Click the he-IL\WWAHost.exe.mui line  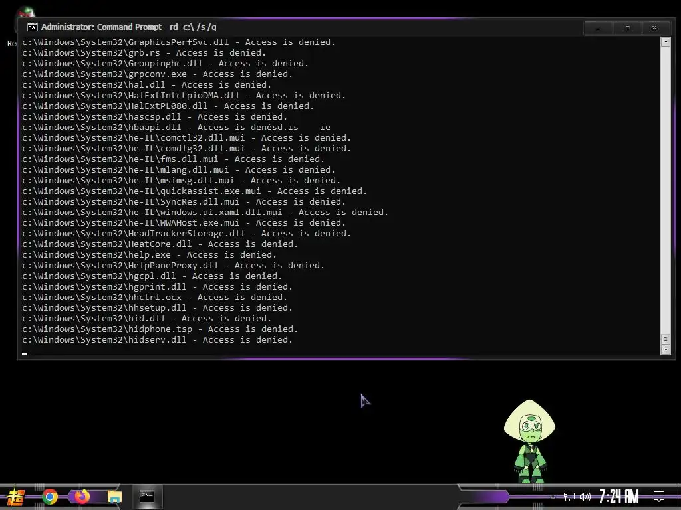click(184, 223)
